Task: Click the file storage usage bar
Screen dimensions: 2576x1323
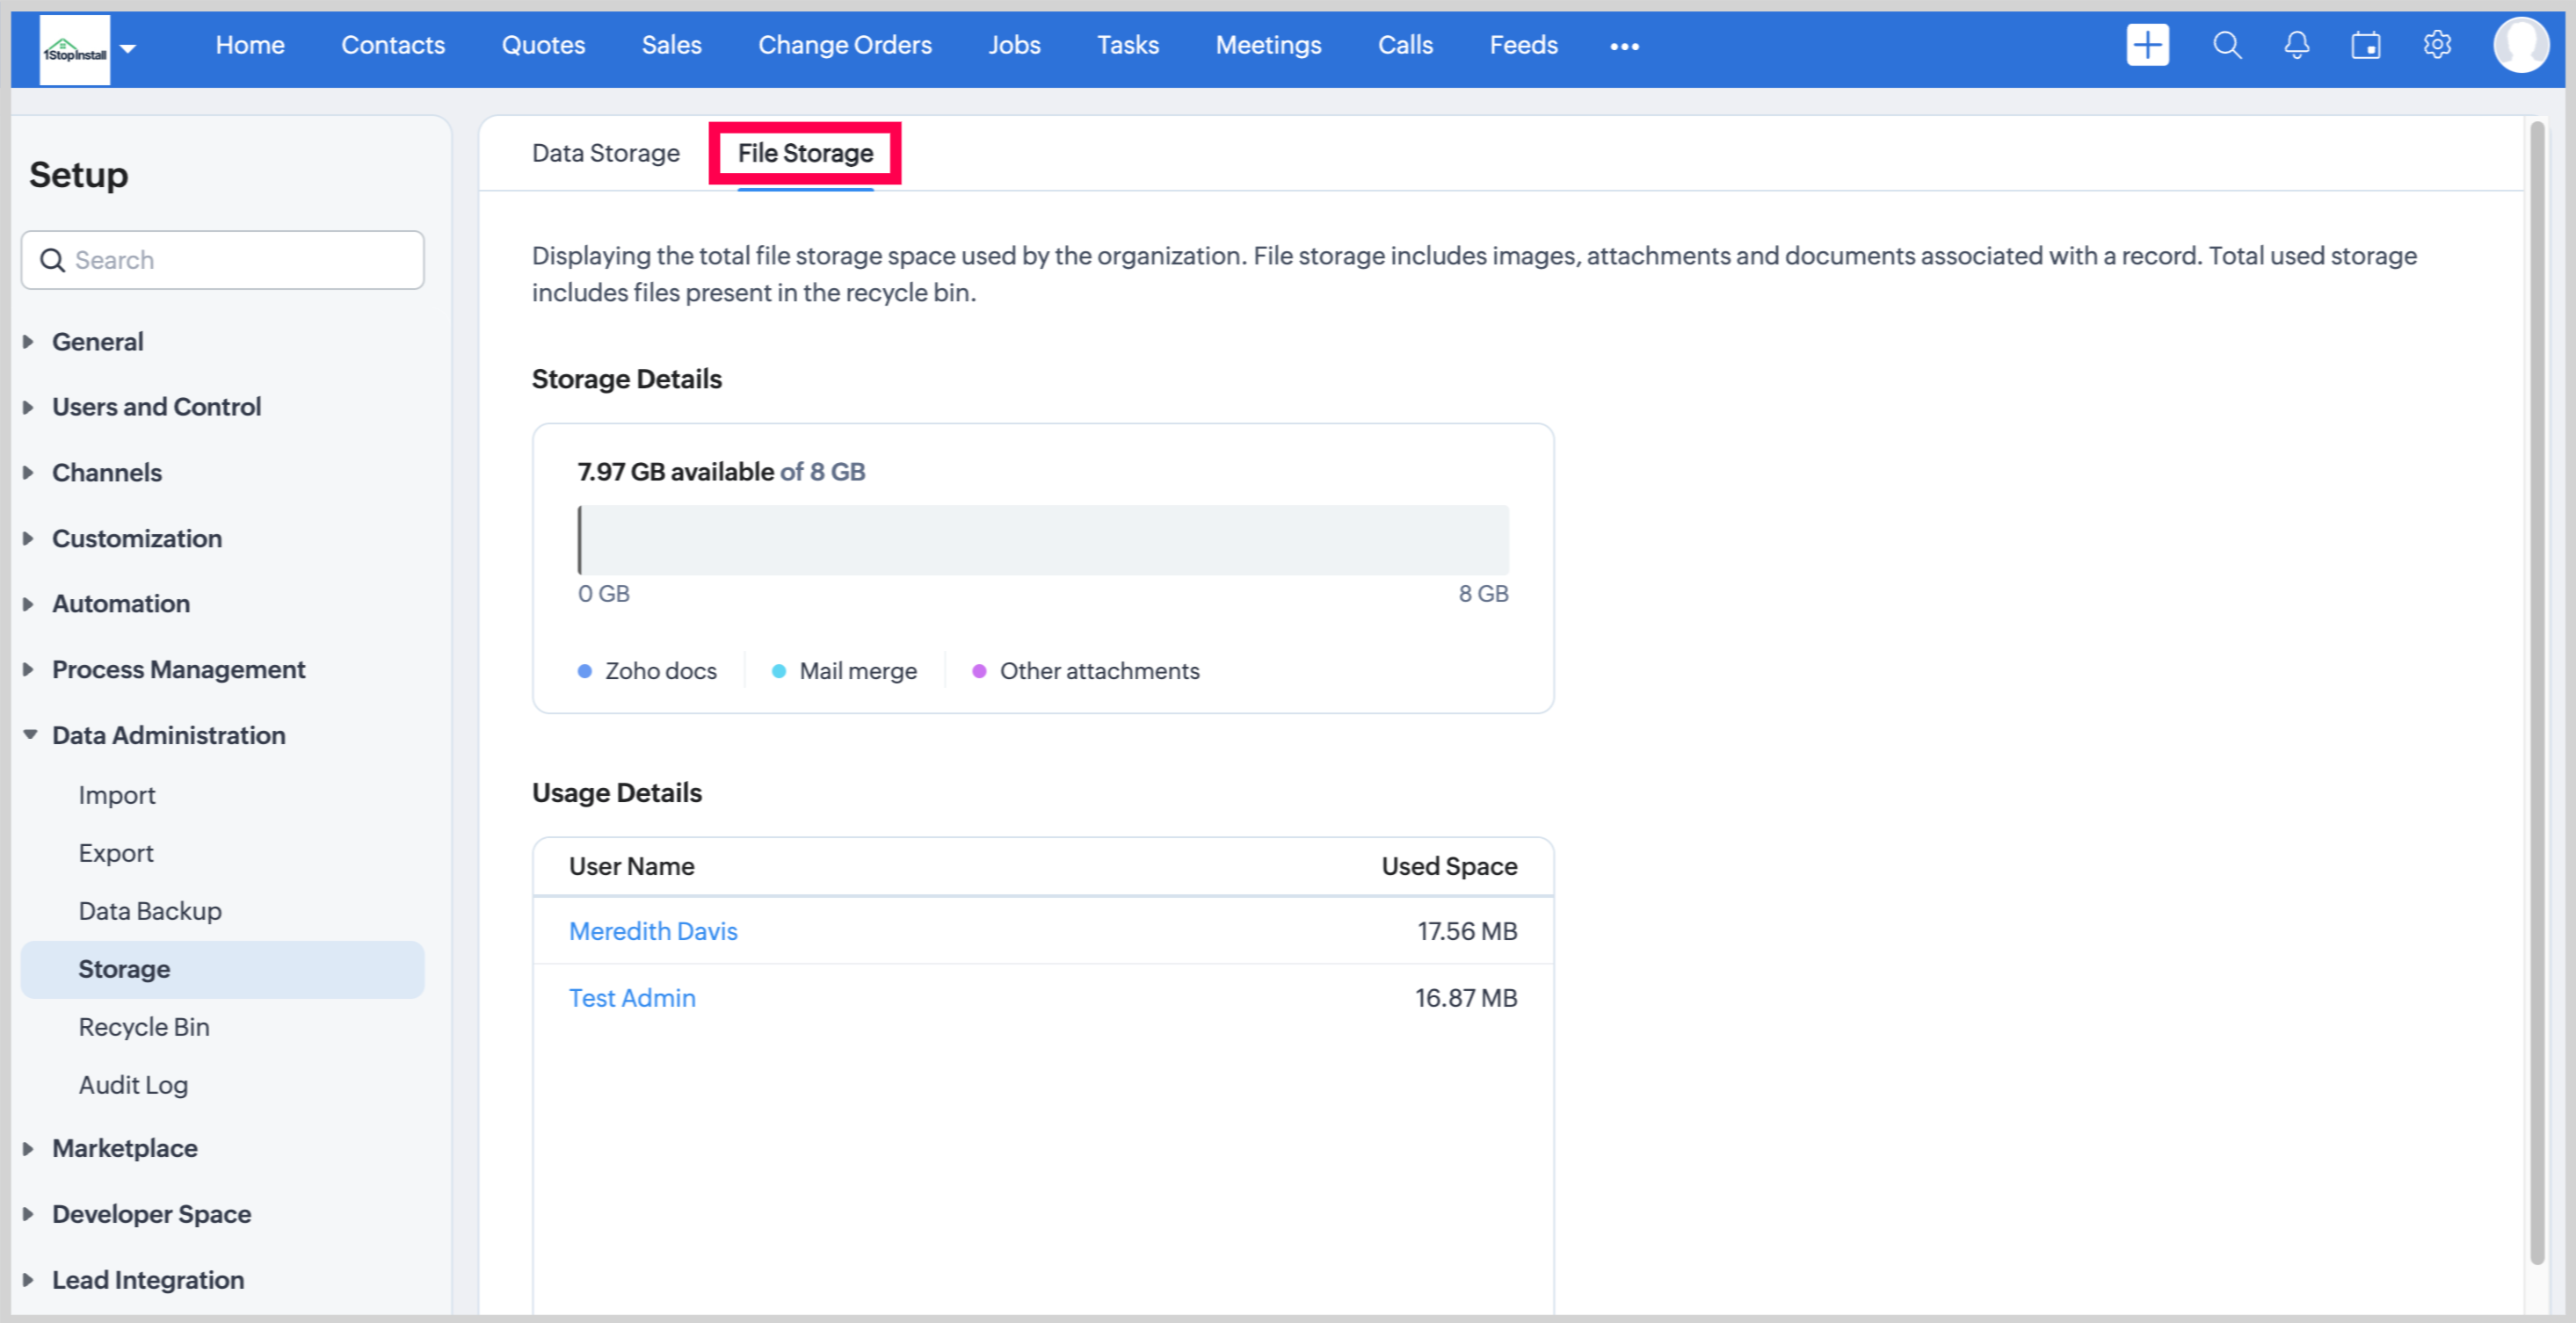Action: click(1042, 540)
